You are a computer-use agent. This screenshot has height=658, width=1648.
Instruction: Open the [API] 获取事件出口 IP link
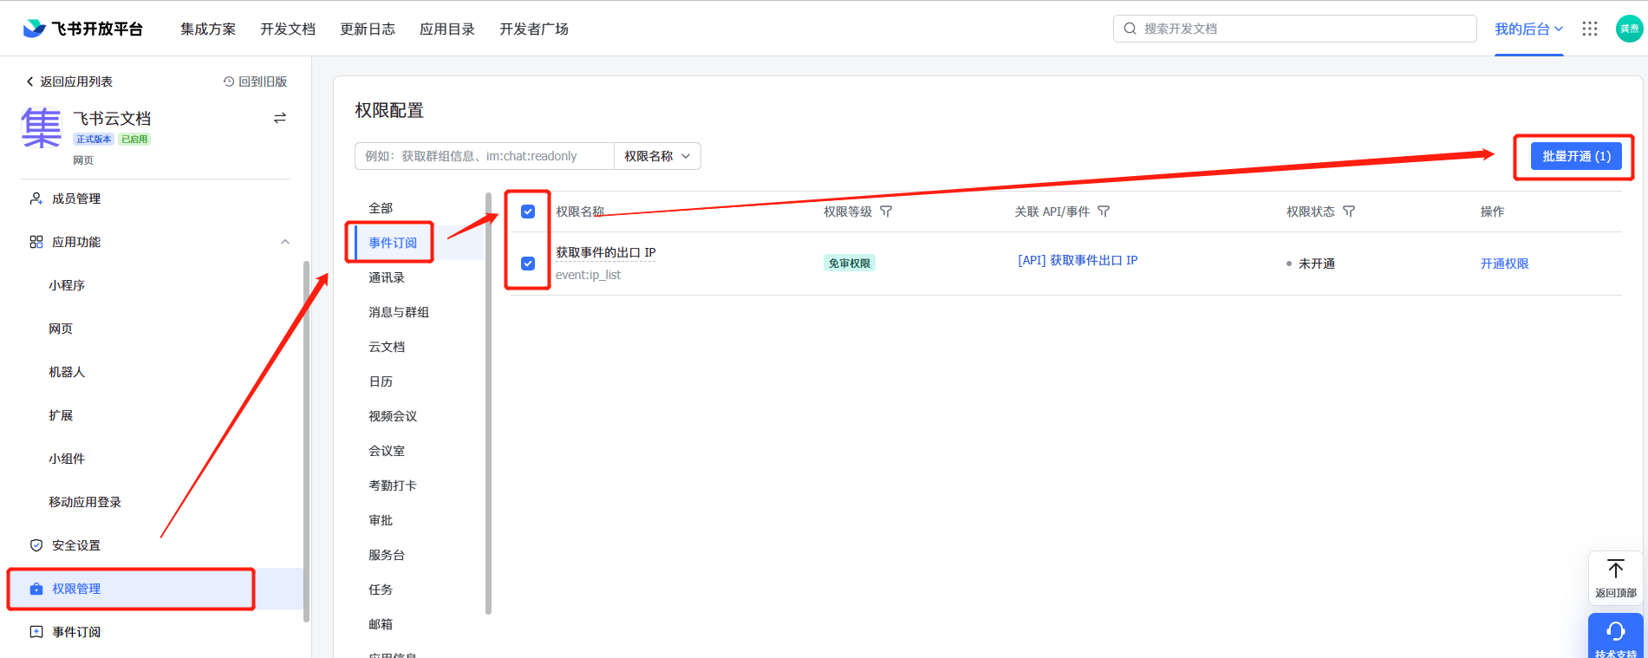(1078, 260)
